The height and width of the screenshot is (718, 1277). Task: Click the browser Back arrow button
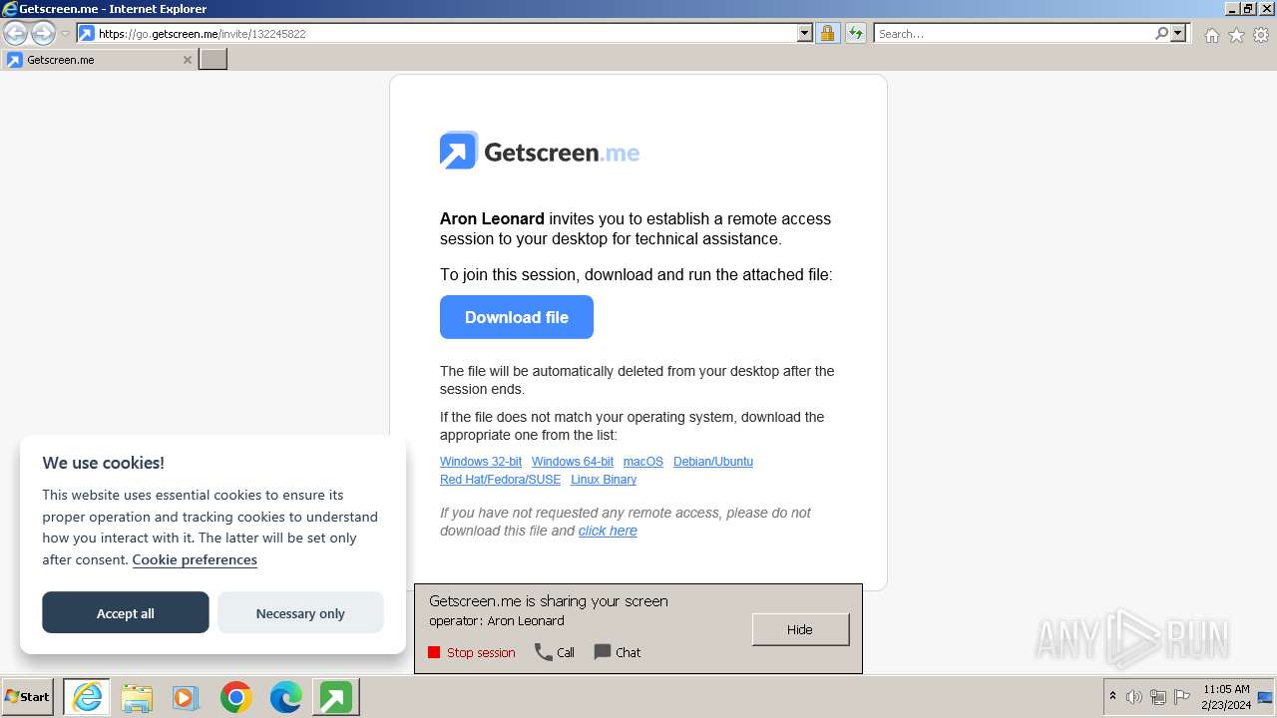click(x=15, y=34)
